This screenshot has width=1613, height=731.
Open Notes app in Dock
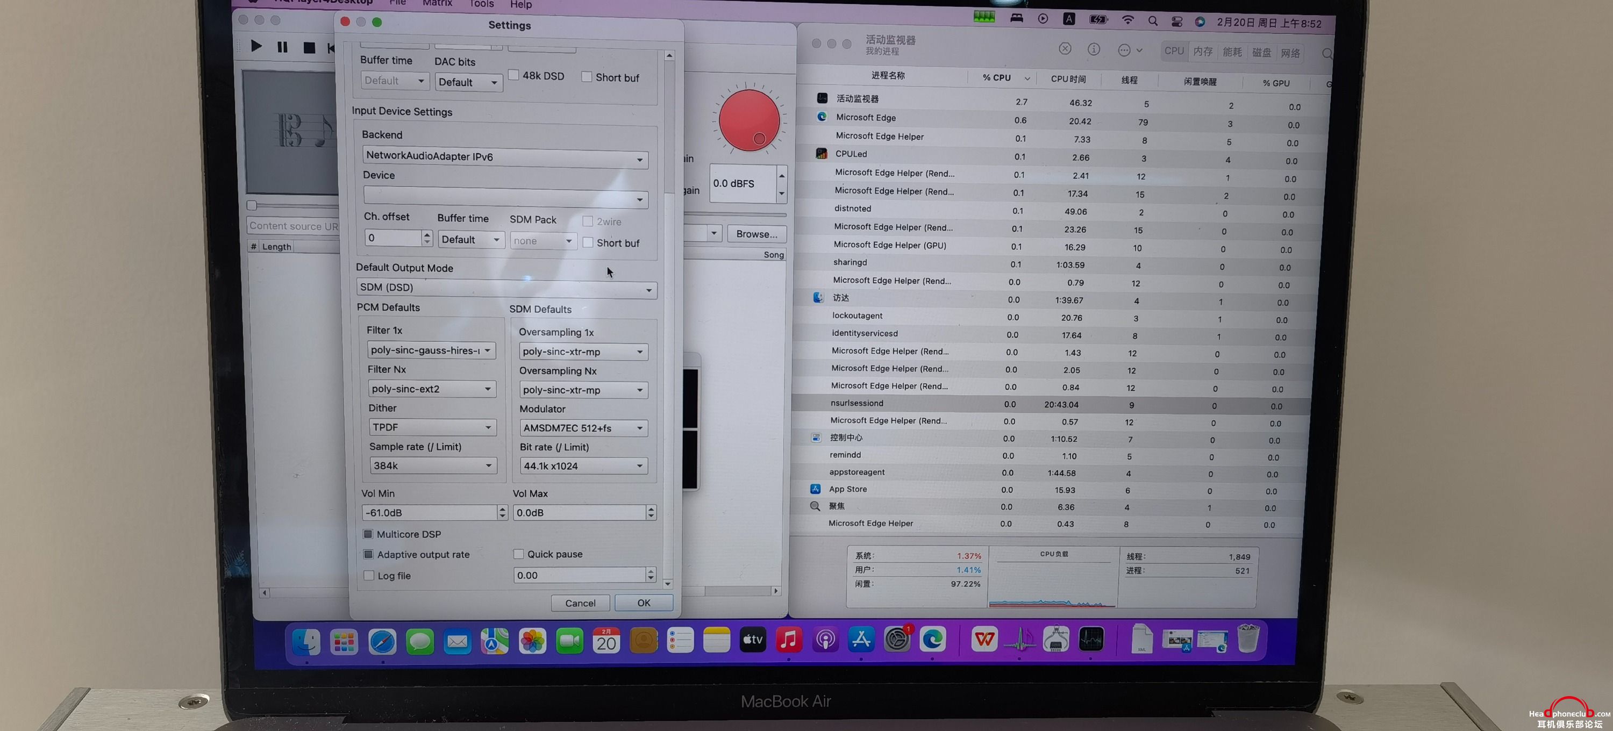716,640
